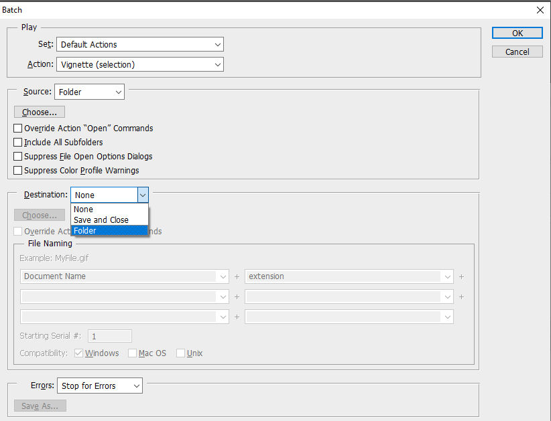This screenshot has height=421, width=551.
Task: Close the Batch dialog window
Action: click(x=540, y=10)
